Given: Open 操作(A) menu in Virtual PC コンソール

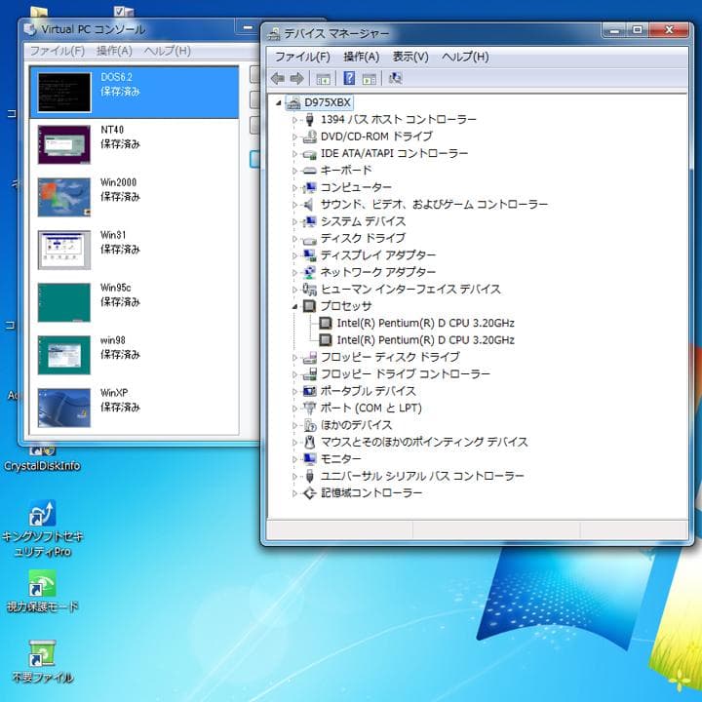Looking at the screenshot, I should click(114, 51).
